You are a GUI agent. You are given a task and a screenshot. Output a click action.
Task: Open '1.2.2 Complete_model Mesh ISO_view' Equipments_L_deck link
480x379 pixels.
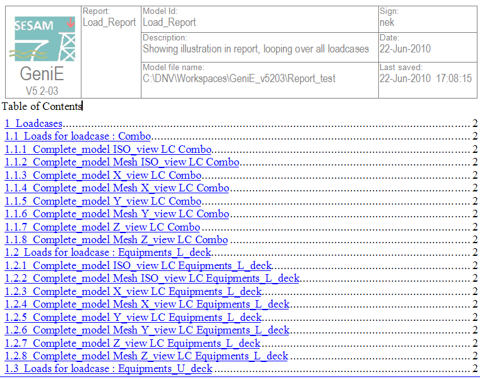[152, 278]
